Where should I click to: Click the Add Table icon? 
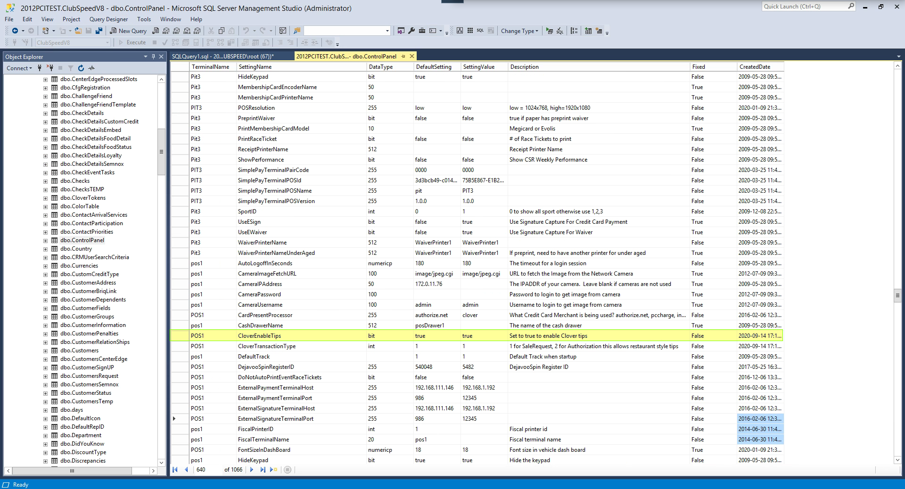pyautogui.click(x=588, y=31)
